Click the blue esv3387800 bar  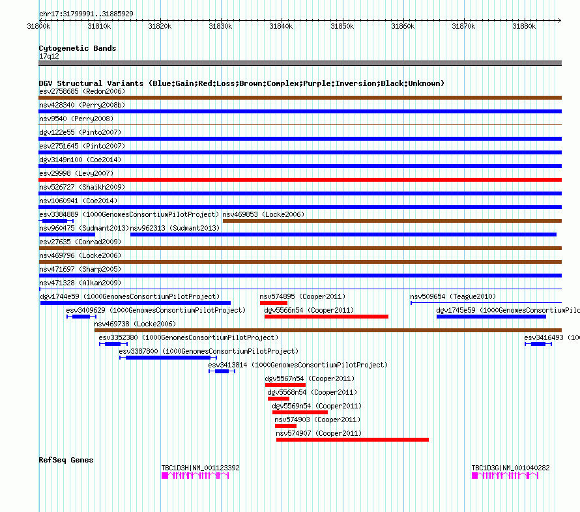tap(168, 358)
